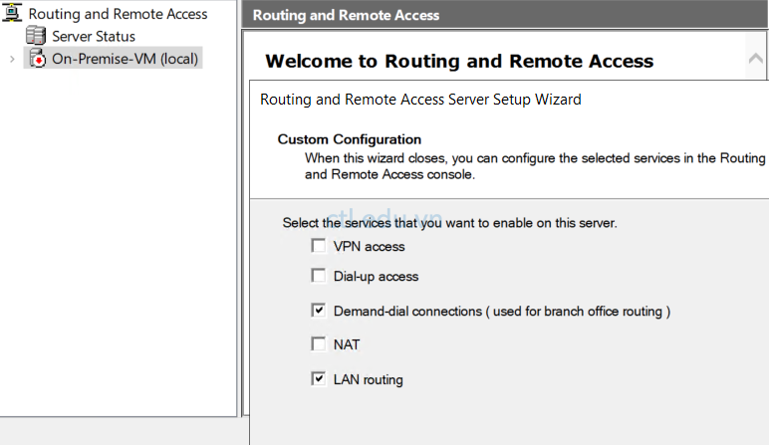Uncheck the LAN routing checkbox

(x=319, y=379)
